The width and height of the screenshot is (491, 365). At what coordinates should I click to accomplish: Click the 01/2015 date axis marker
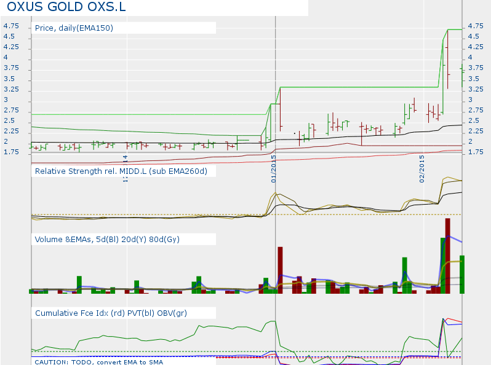pyautogui.click(x=273, y=169)
